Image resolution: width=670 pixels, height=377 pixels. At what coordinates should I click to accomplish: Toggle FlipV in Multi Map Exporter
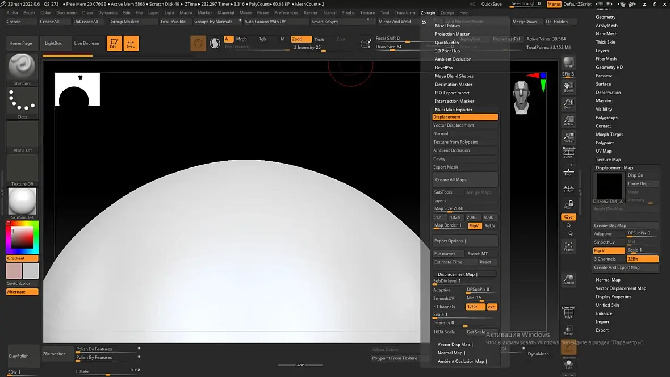(474, 225)
